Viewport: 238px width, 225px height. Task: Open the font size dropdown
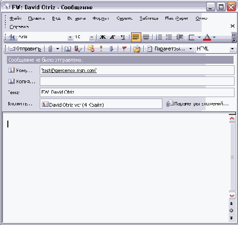(x=92, y=37)
